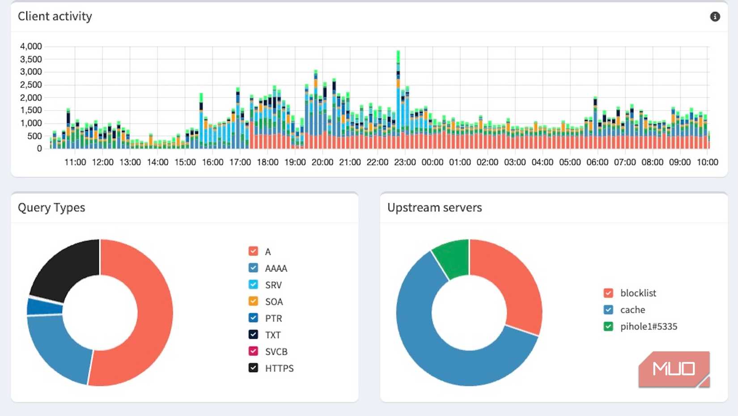Click the Client activity panel title
Viewport: 738px width, 416px height.
(x=55, y=16)
